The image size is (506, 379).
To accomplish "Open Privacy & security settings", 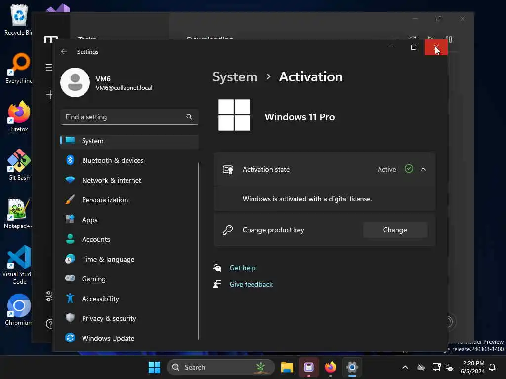I will 129,318.
